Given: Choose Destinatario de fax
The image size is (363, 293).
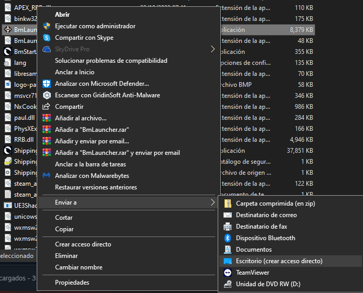Looking at the screenshot, I should tap(262, 227).
